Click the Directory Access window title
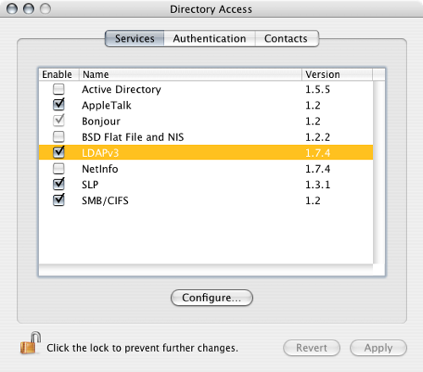 (x=211, y=9)
